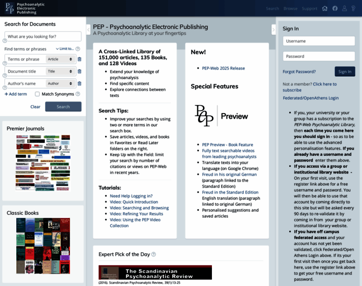The width and height of the screenshot is (362, 286).
Task: Click here to subscribe link
Action: [310, 87]
